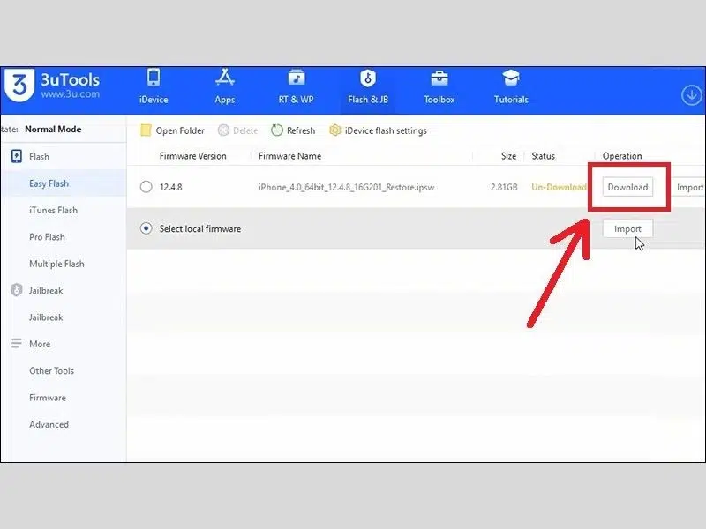
Task: Click the Flash section device icon
Action: tap(17, 157)
